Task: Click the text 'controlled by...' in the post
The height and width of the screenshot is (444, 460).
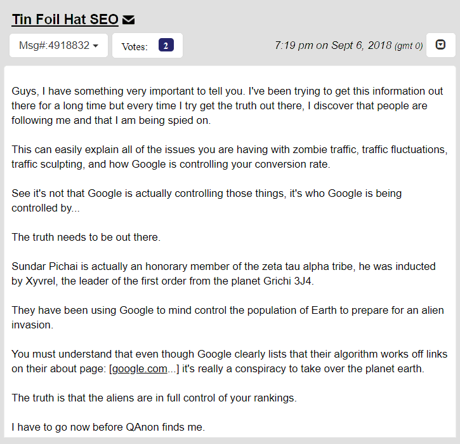Action: click(x=46, y=208)
